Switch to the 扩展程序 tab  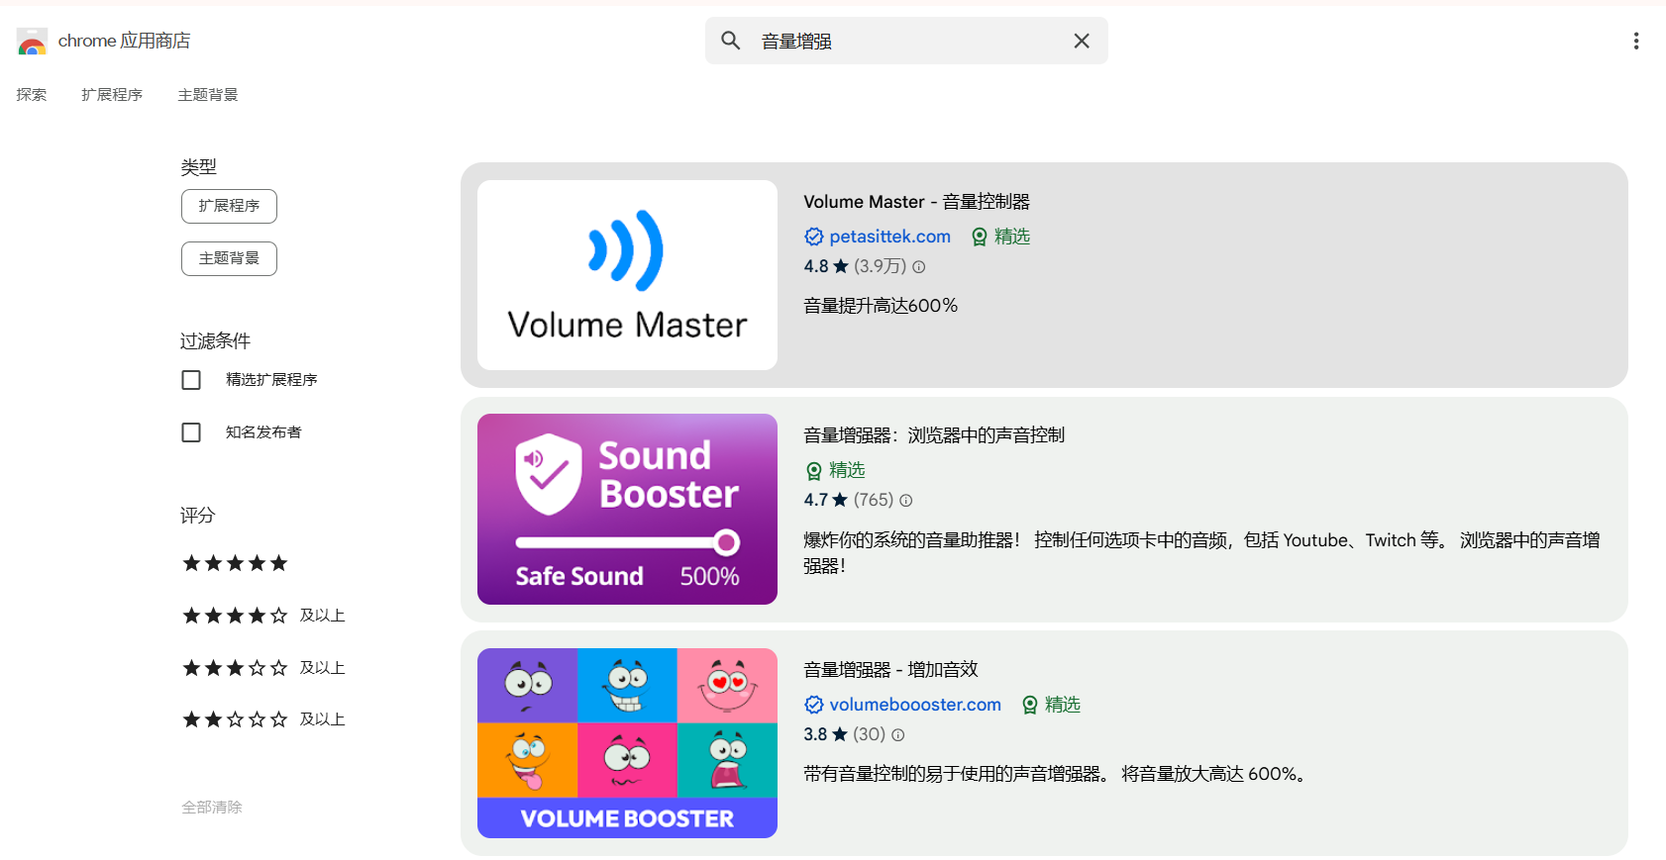[x=112, y=95]
